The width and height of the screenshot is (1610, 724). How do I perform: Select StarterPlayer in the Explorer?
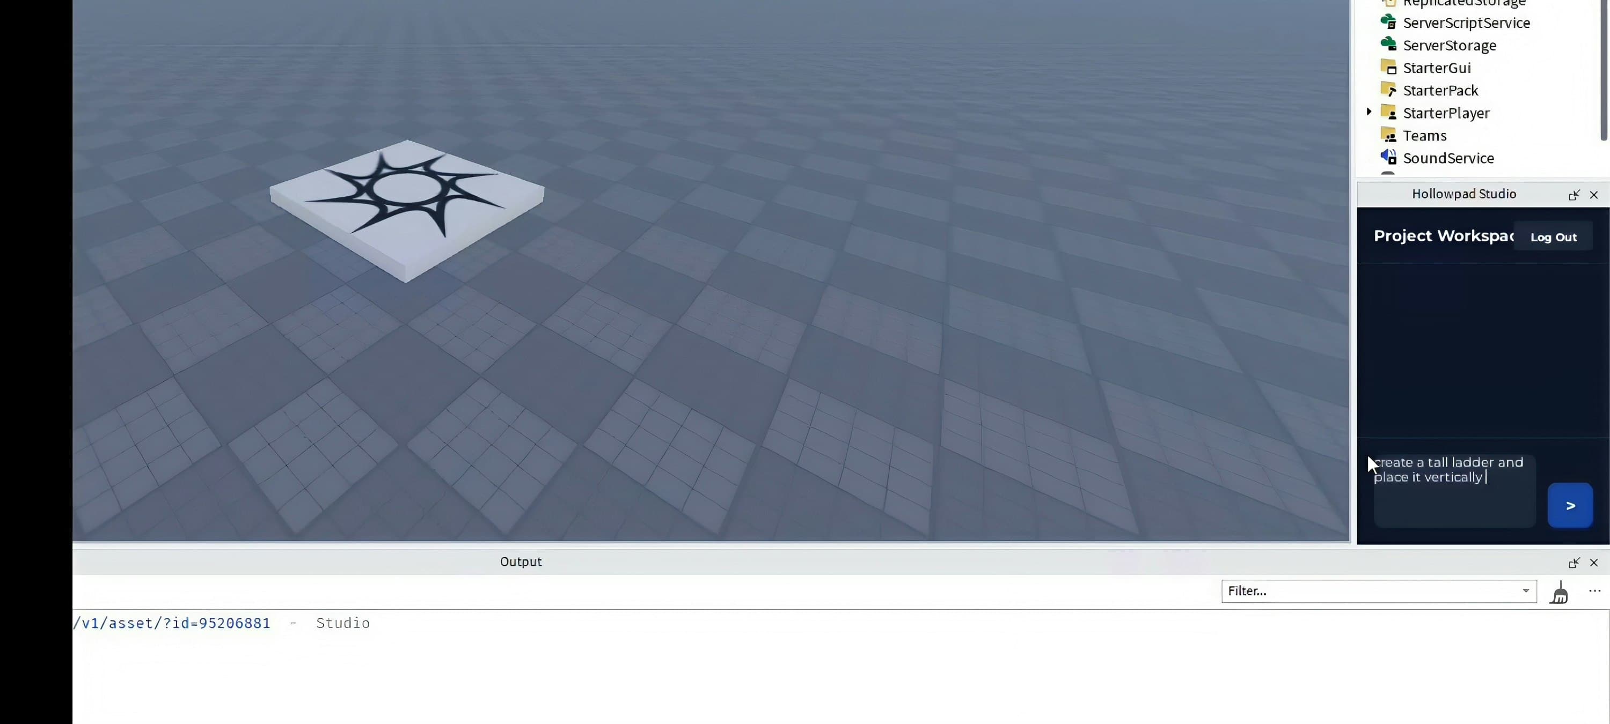click(1446, 113)
